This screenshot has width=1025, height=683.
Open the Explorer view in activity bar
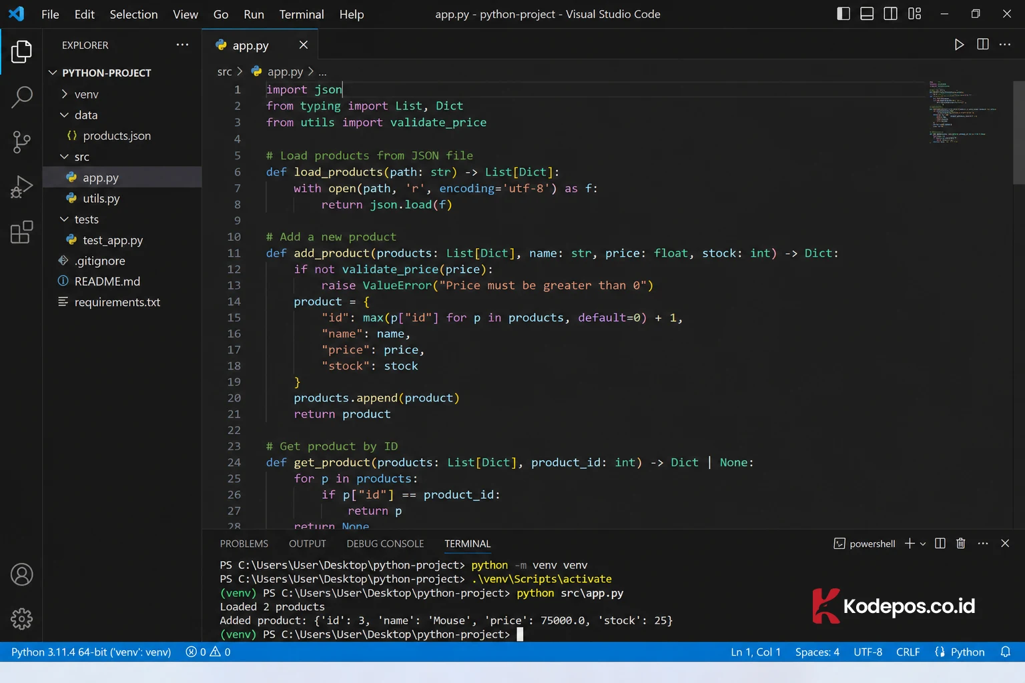21,51
